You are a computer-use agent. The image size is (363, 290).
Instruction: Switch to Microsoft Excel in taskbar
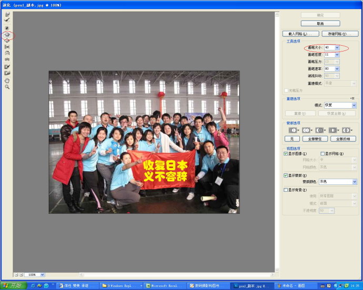[164, 286]
